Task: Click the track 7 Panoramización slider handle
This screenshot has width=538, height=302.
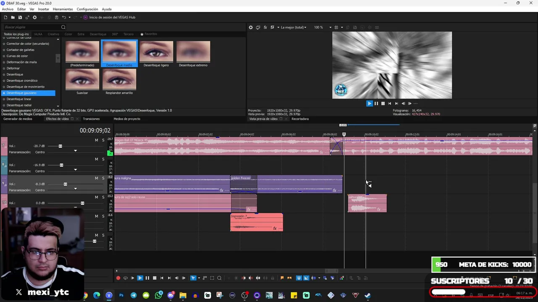Action: point(75,151)
